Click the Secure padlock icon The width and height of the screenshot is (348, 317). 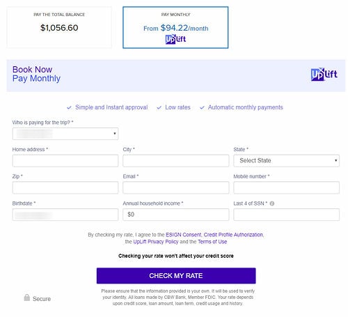27,297
